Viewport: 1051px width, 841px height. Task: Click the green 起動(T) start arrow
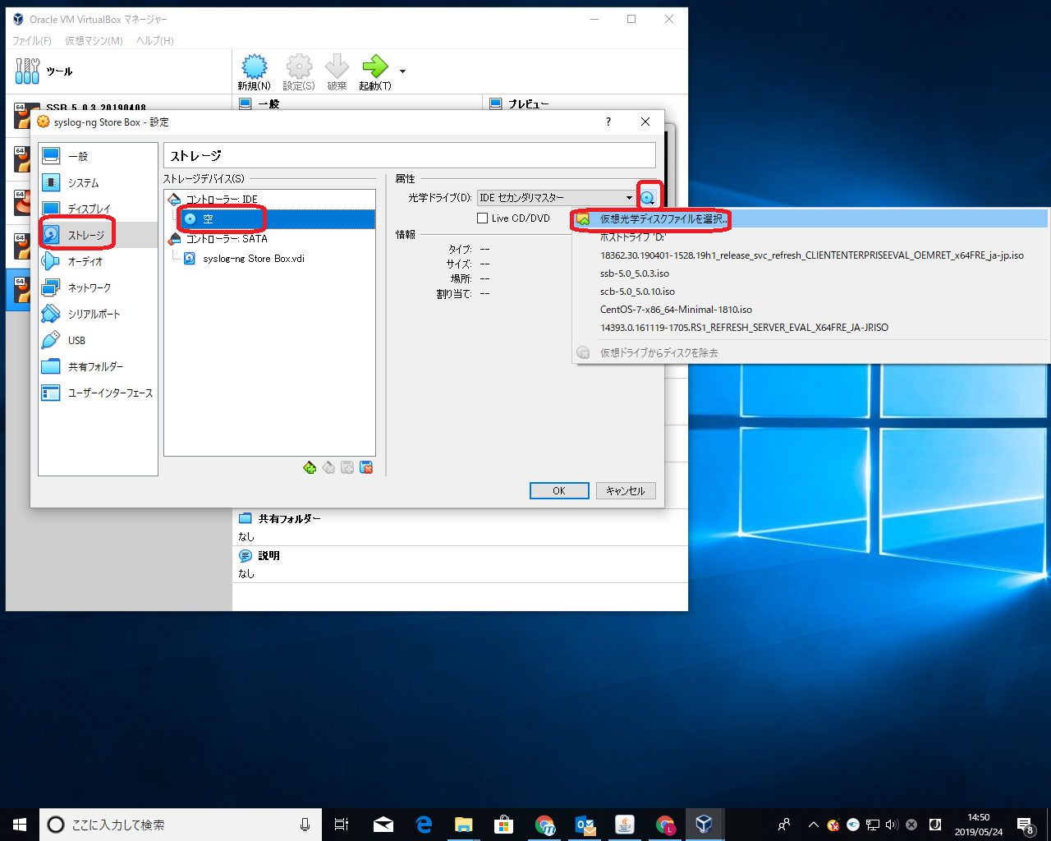(x=375, y=67)
